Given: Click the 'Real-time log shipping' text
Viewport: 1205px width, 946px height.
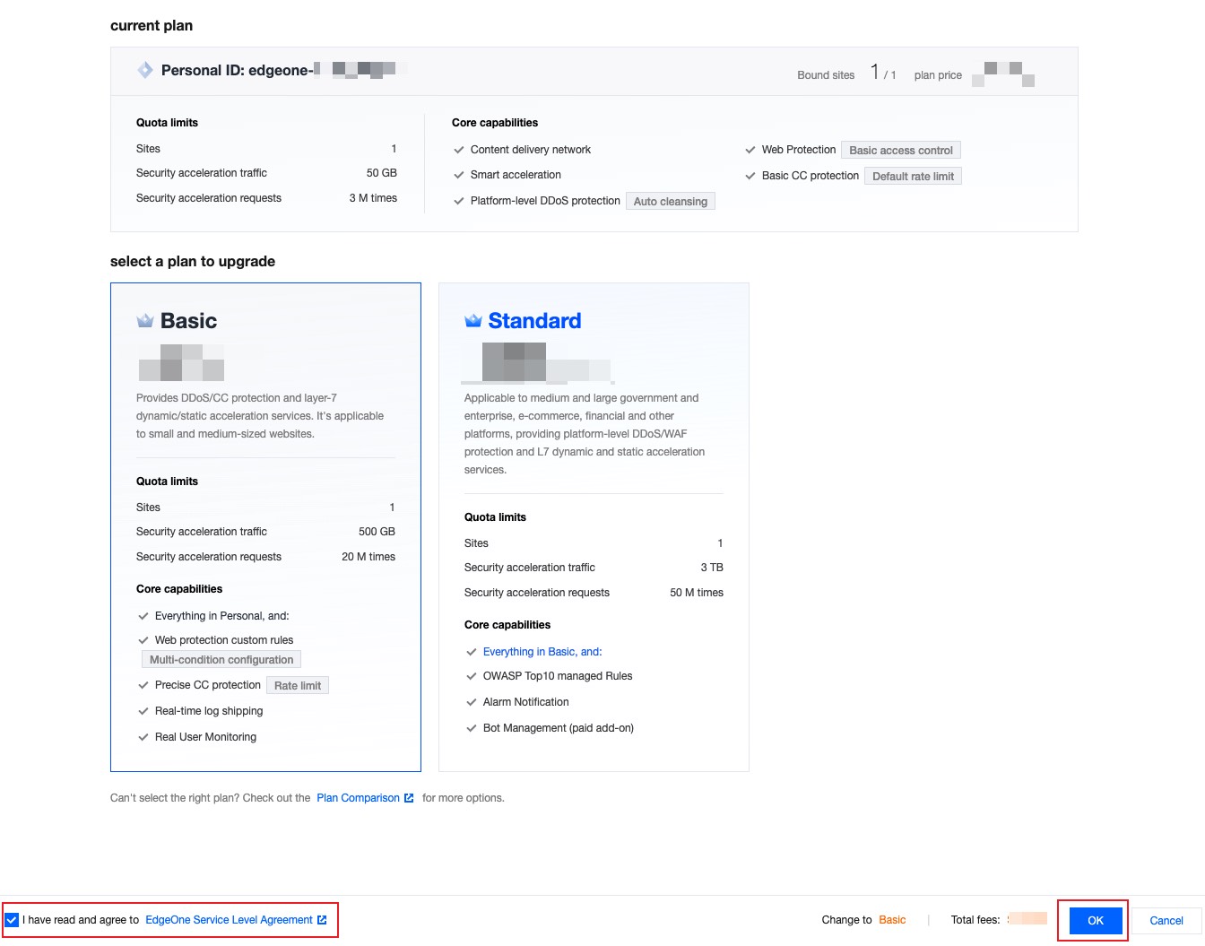Looking at the screenshot, I should click(209, 711).
